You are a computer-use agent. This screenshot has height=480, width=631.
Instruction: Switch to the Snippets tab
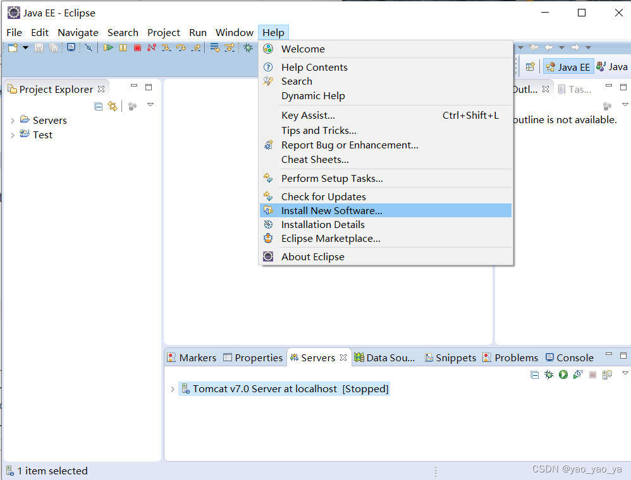point(451,357)
